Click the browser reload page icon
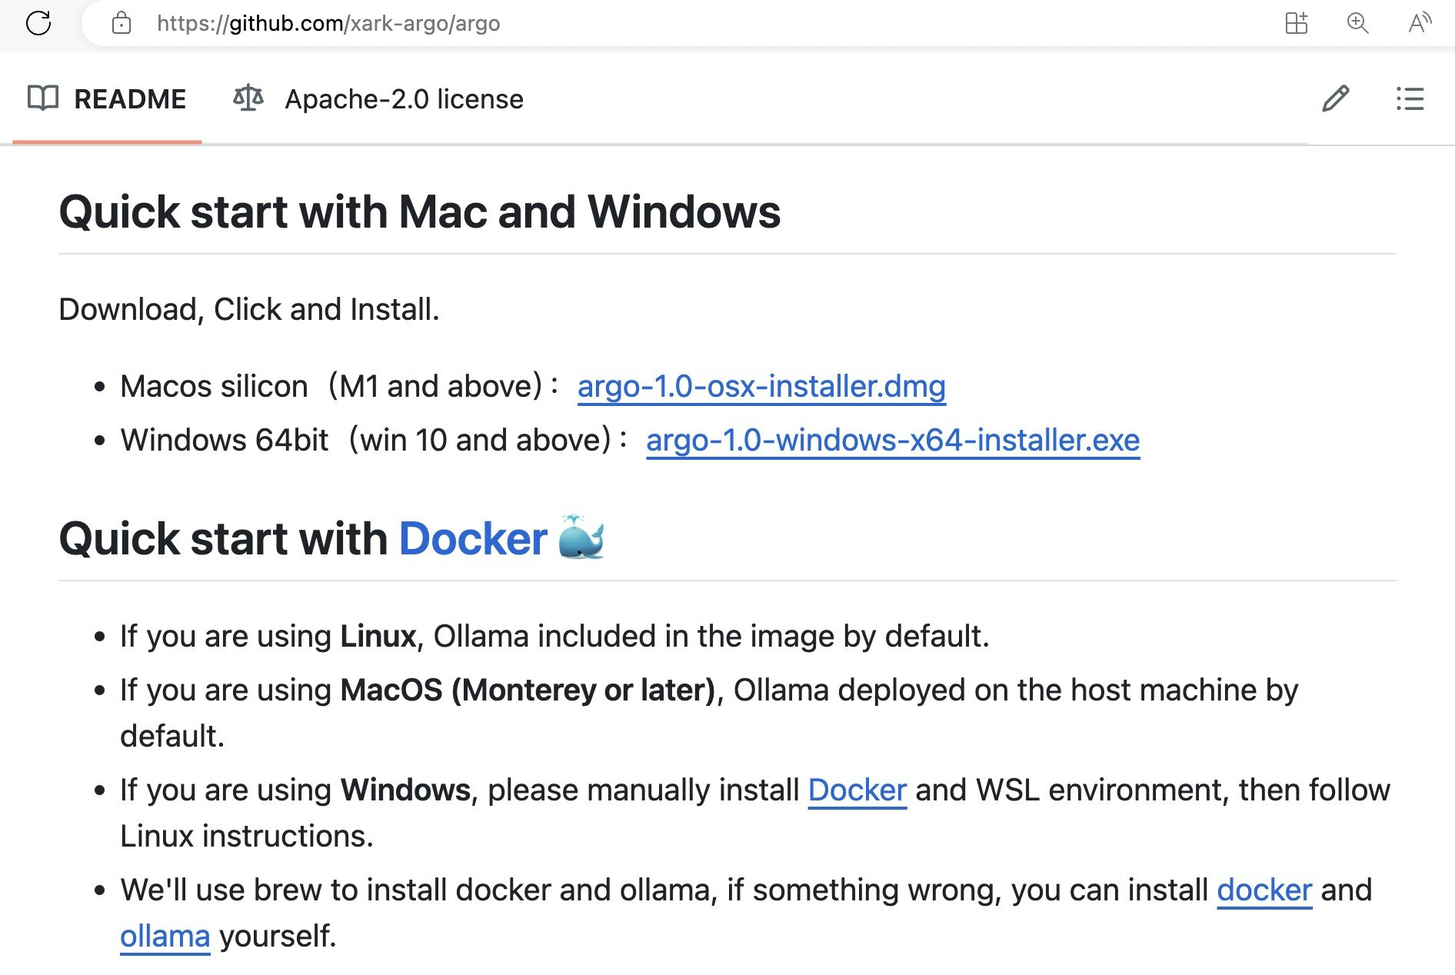 point(38,23)
